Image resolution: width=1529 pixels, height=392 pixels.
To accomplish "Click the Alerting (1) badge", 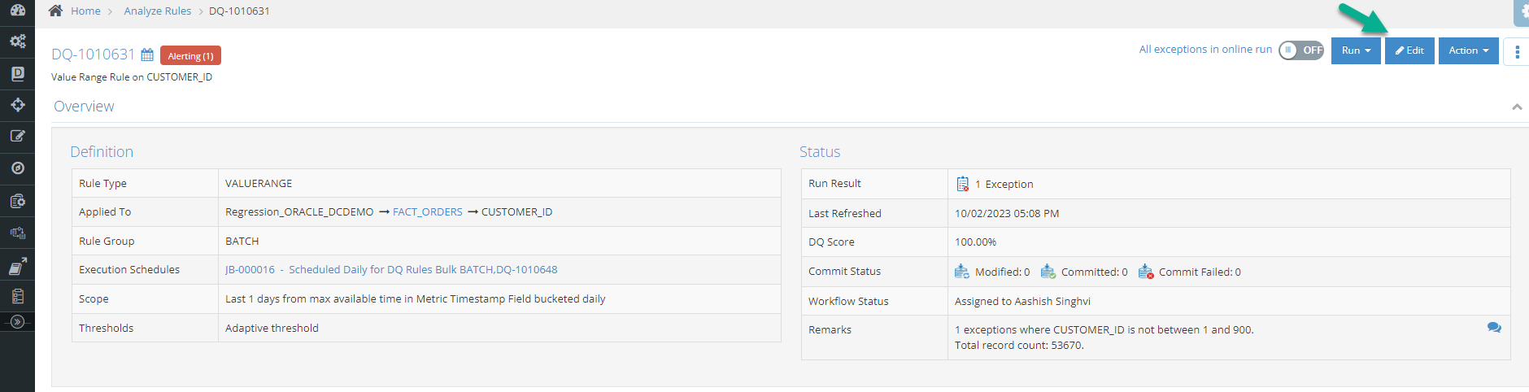I will pos(190,55).
